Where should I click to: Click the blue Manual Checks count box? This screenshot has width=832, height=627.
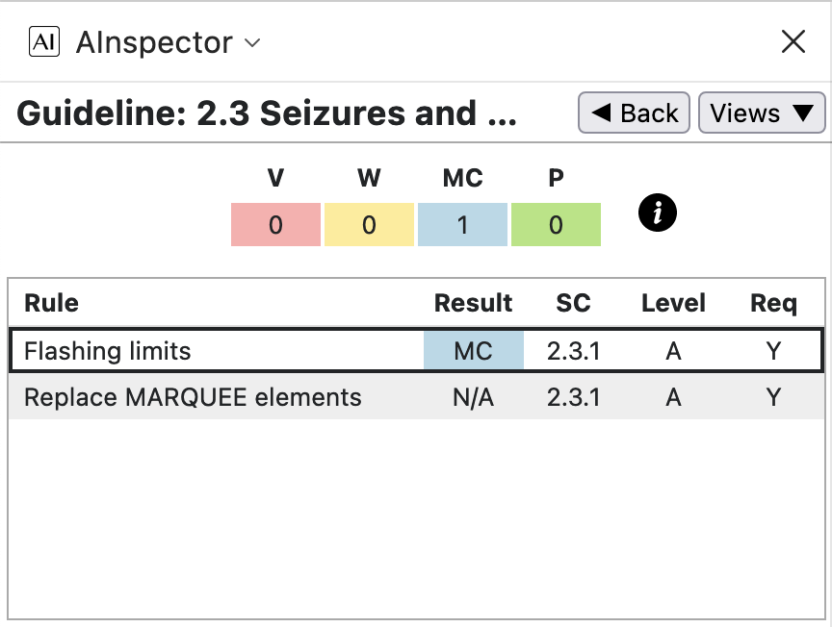(462, 225)
